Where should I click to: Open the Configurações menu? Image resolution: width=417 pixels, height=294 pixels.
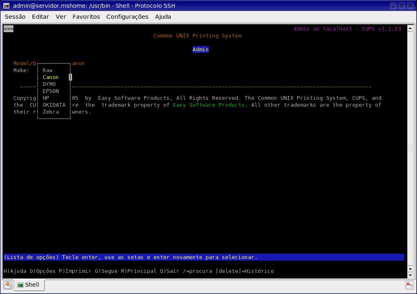pos(127,17)
